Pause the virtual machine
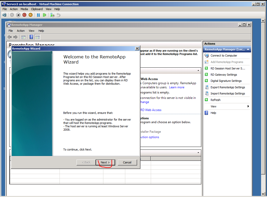This screenshot has width=267, height=197. [38, 15]
